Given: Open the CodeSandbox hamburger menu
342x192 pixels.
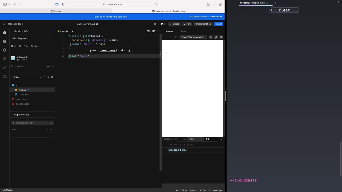Looking at the screenshot, I should [4, 24].
